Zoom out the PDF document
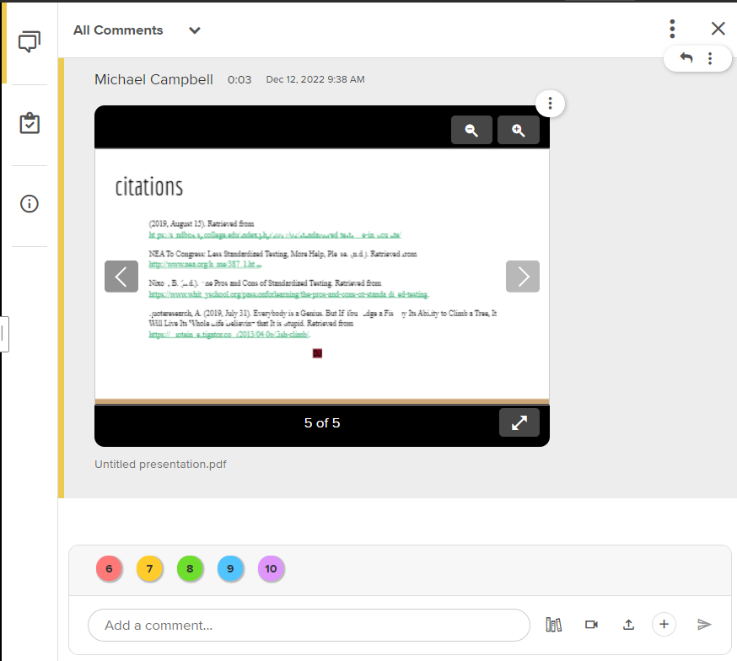Image resolution: width=737 pixels, height=661 pixels. (x=471, y=130)
